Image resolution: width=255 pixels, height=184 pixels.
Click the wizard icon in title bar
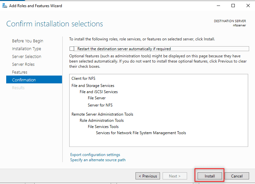coord(4,6)
